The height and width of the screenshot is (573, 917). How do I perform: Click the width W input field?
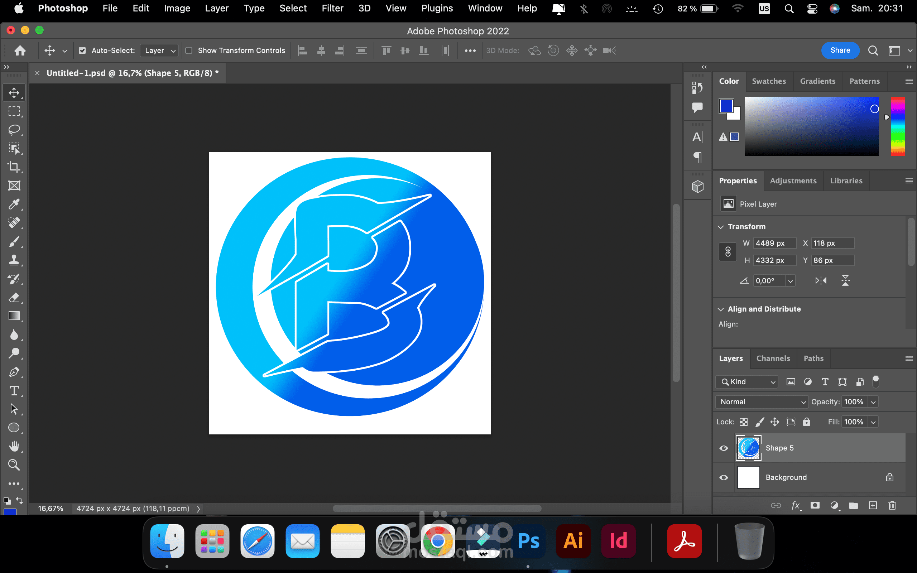pyautogui.click(x=774, y=243)
